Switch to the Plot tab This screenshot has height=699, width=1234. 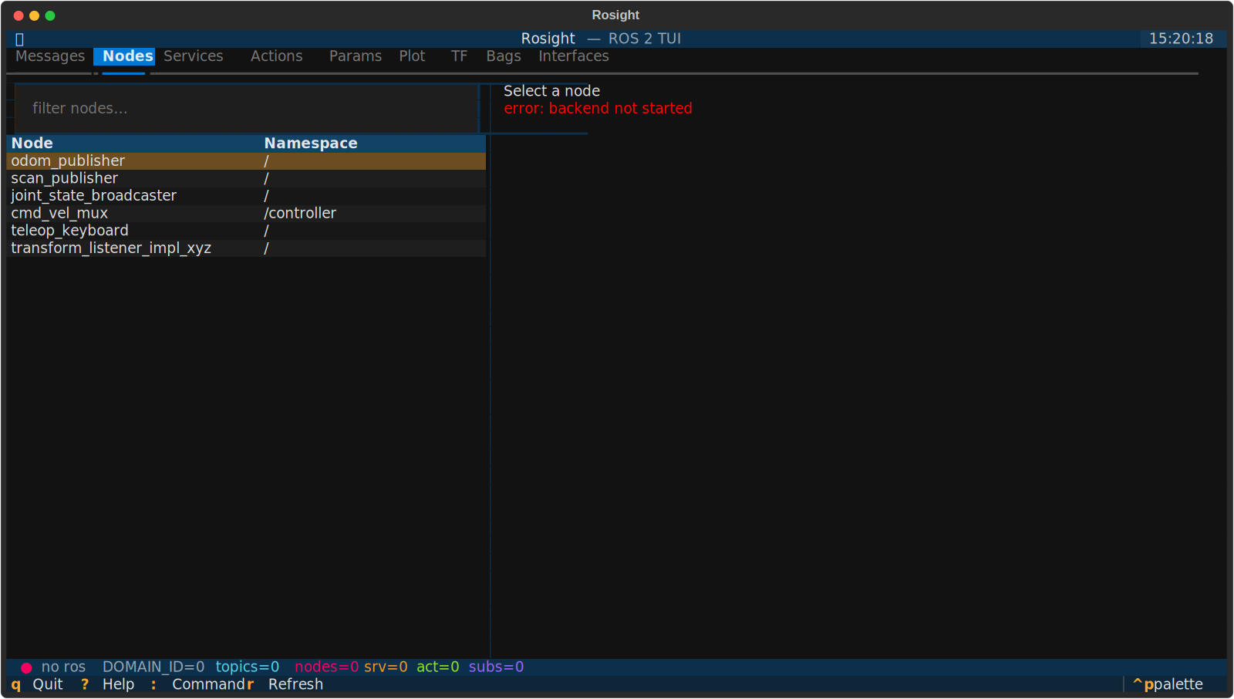[x=412, y=56]
